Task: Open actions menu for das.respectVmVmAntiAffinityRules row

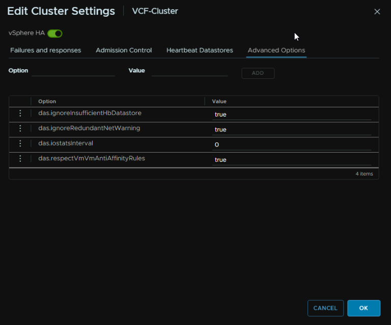Action: (20, 159)
